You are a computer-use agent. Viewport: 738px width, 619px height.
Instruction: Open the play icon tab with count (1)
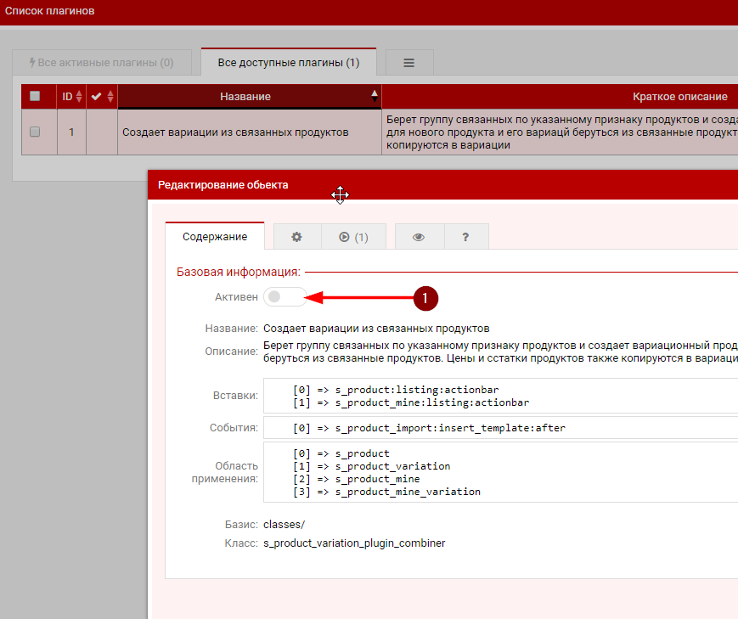(353, 237)
